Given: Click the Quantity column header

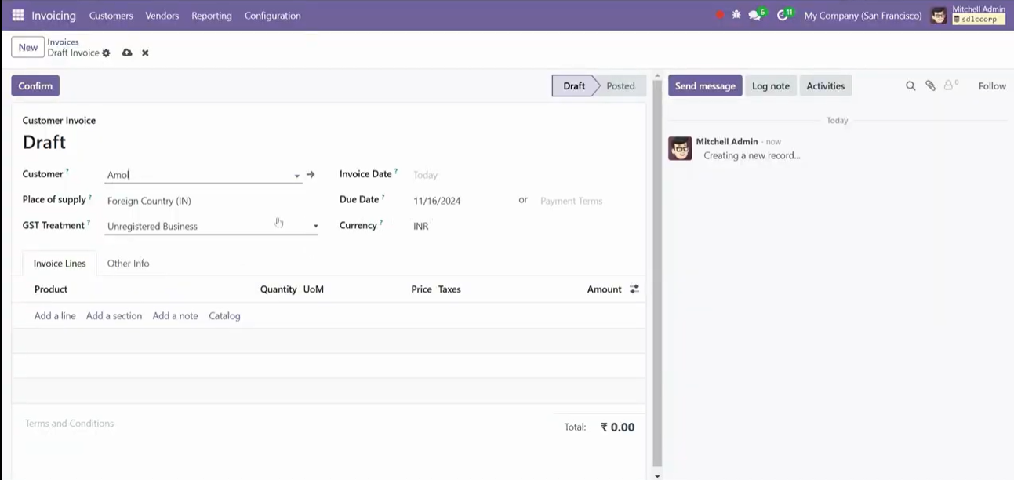Looking at the screenshot, I should tap(278, 289).
